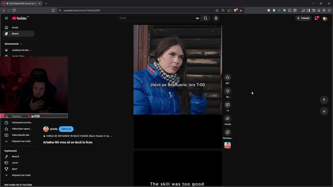
Task: Open the notifications bell
Action: pos(316,18)
